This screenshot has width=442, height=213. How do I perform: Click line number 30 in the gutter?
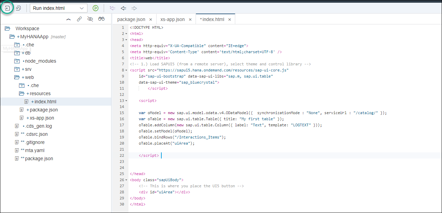122,204
